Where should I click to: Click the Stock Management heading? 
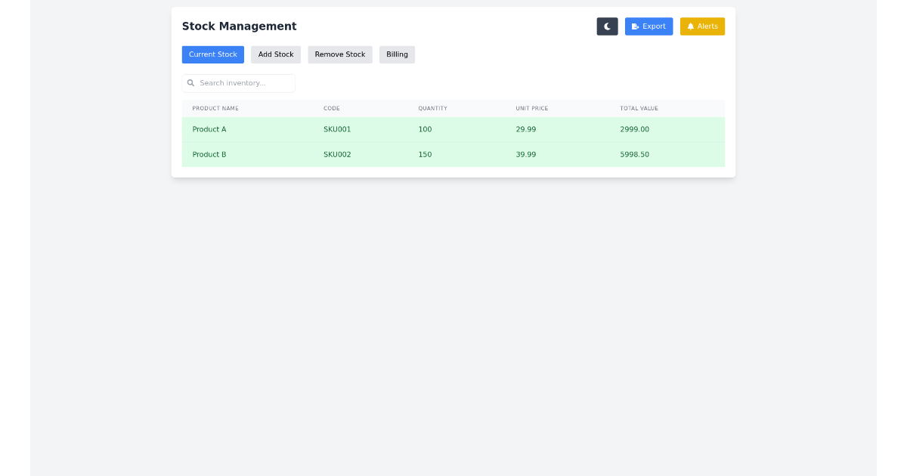pyautogui.click(x=239, y=26)
